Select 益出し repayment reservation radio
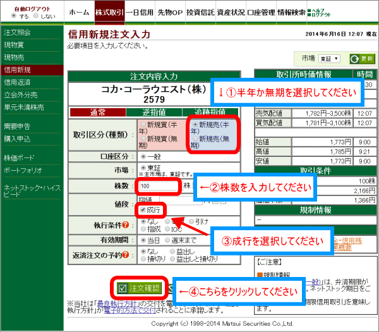Screen dimensions: 379x332 coord(172,251)
